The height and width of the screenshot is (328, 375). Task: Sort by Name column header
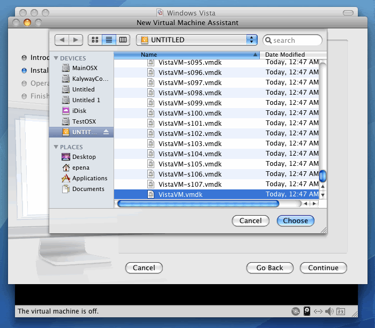(186, 55)
